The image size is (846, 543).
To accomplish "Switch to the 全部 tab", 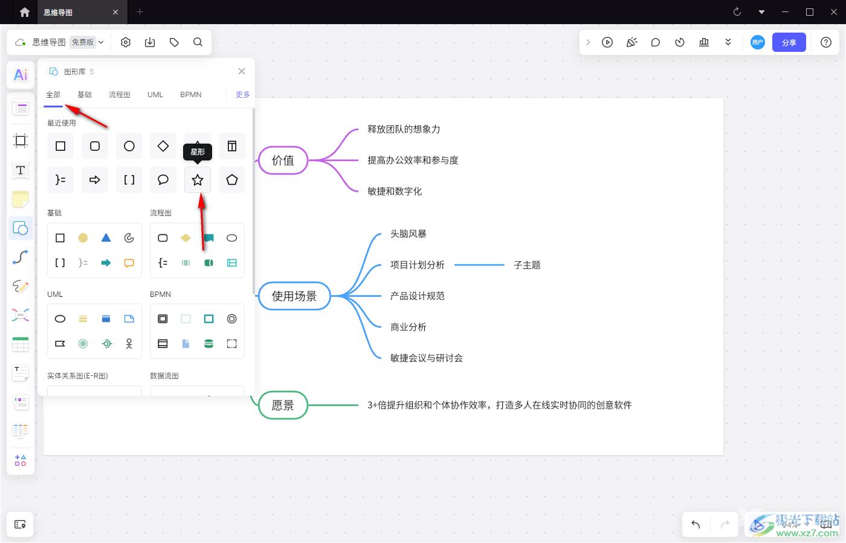I will tap(53, 95).
